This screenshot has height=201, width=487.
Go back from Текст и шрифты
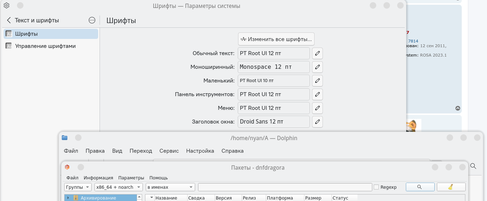[9, 21]
